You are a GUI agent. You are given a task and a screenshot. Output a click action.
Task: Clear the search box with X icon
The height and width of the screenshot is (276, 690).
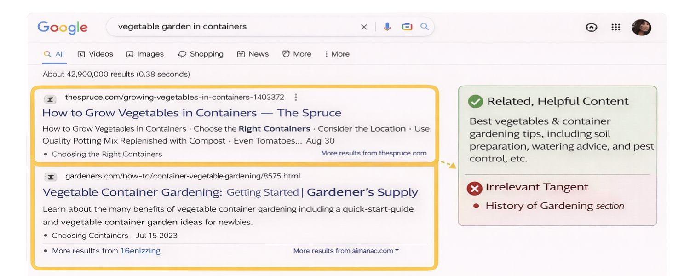click(x=364, y=27)
